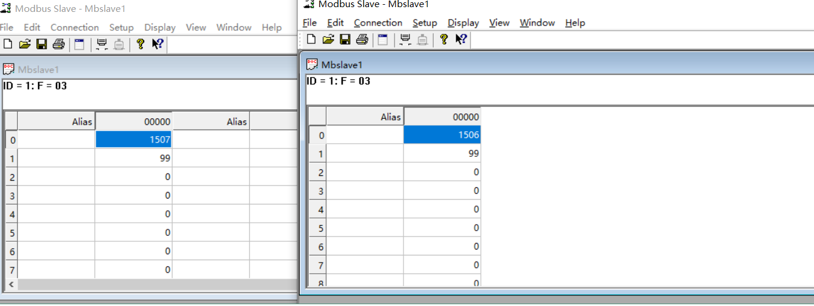Click Connect icon in right window toolbar
Image resolution: width=814 pixels, height=306 pixels.
pos(405,39)
